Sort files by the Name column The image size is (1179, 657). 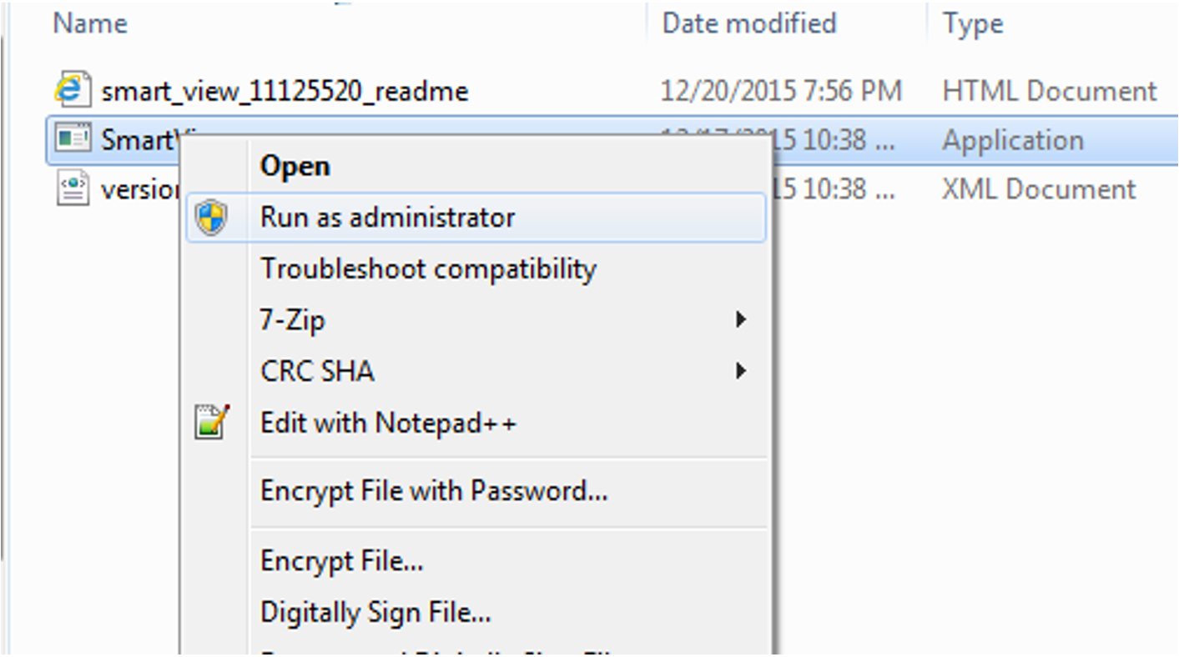(90, 23)
